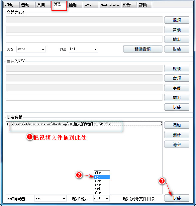Choose mov from the format list
196x206 pixels.
coord(102,185)
